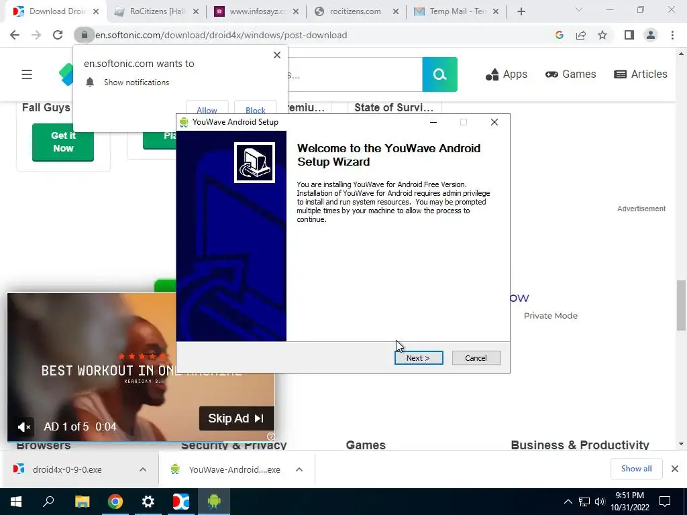Open Droid4X taskbar icon
The image size is (687, 515).
click(181, 502)
